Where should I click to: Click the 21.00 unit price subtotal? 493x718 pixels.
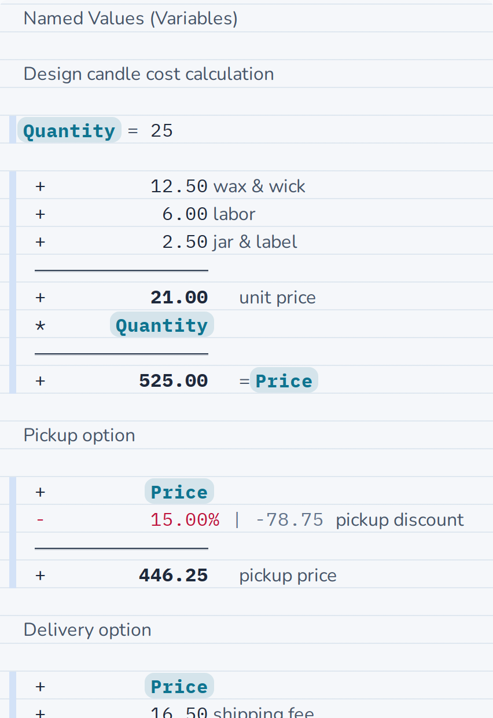pos(179,297)
